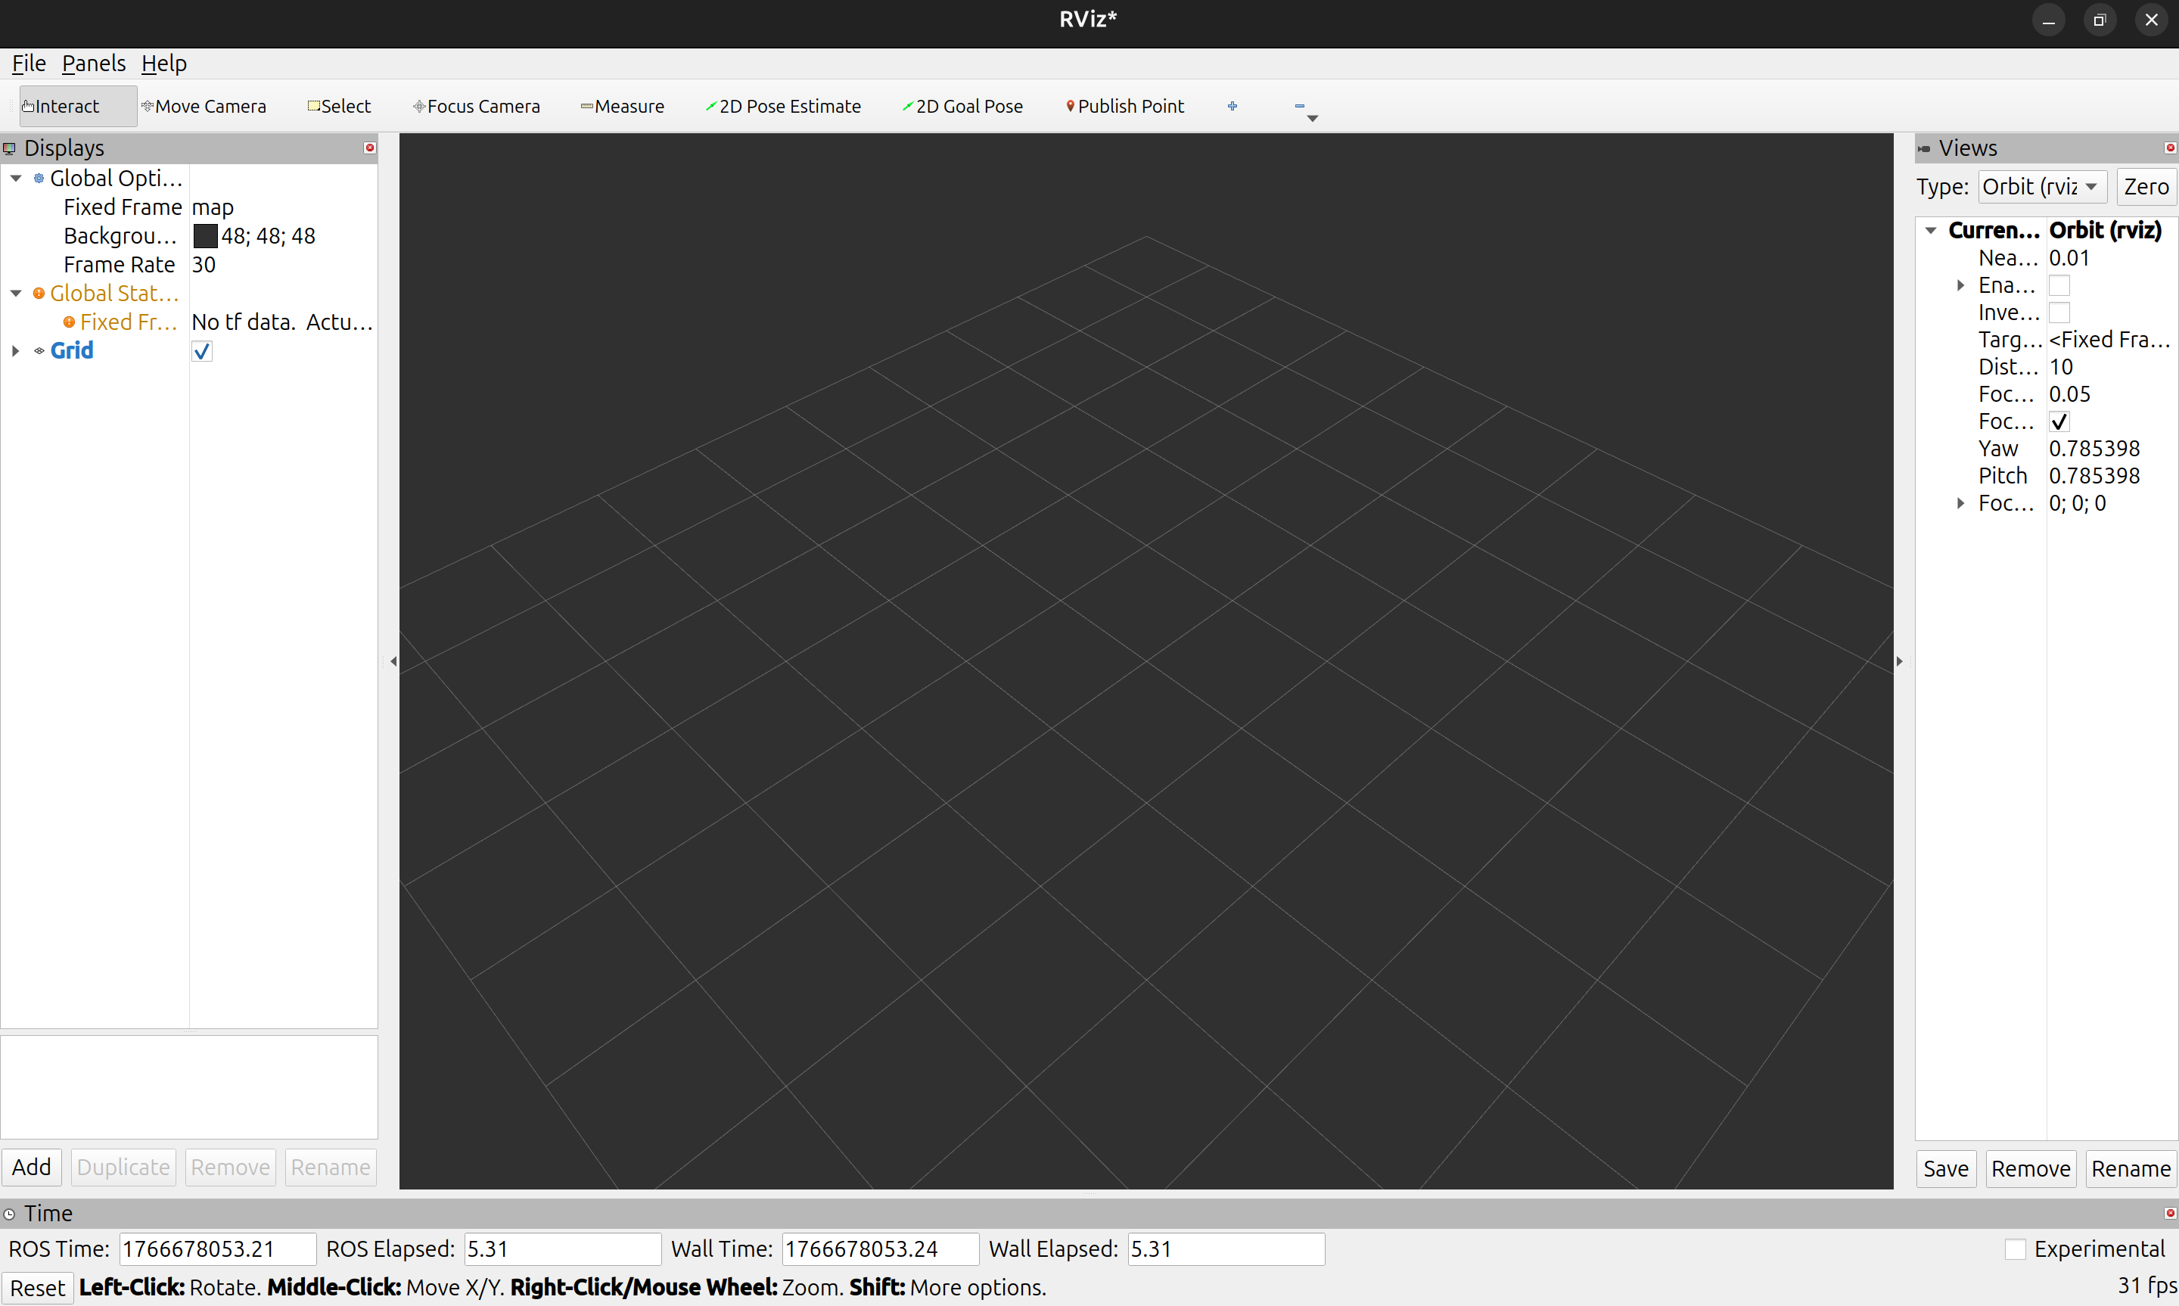Choose the Focus Camera tool
The height and width of the screenshot is (1306, 2179).
(477, 107)
